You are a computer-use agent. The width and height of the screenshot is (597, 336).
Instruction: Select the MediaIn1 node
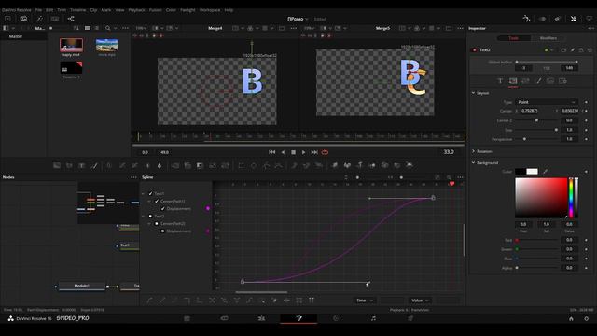pos(82,287)
